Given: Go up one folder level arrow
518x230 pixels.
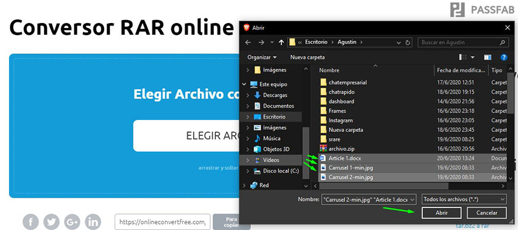Looking at the screenshot, I should 281,42.
